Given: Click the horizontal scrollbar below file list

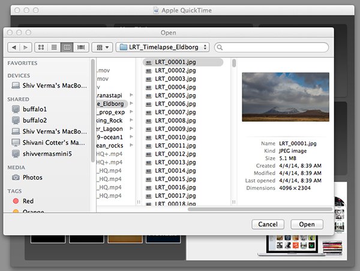Looking at the screenshot, I should point(259,209).
